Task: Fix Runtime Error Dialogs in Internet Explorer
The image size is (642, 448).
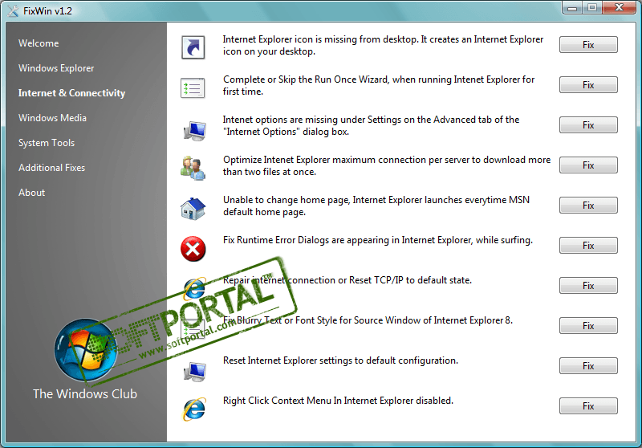Action: pos(588,246)
